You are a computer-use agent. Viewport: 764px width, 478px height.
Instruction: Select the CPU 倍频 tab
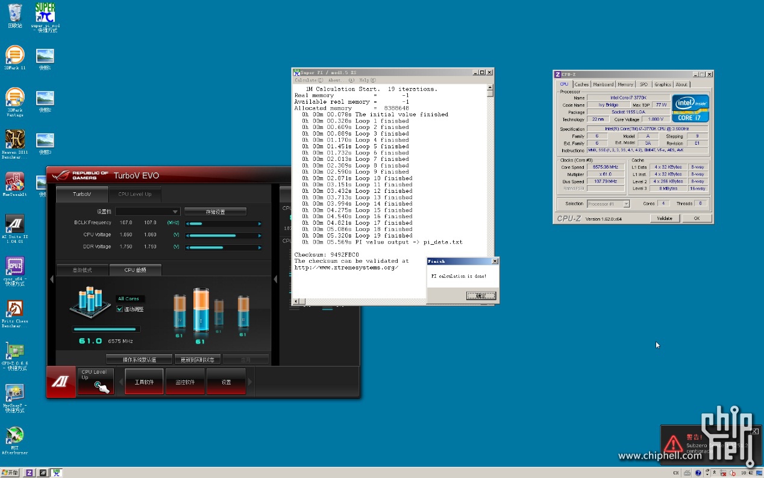[x=135, y=270]
